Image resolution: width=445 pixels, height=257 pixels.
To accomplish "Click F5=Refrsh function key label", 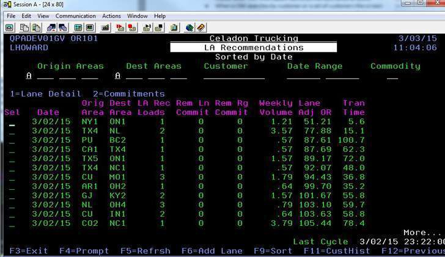I will [x=145, y=251].
